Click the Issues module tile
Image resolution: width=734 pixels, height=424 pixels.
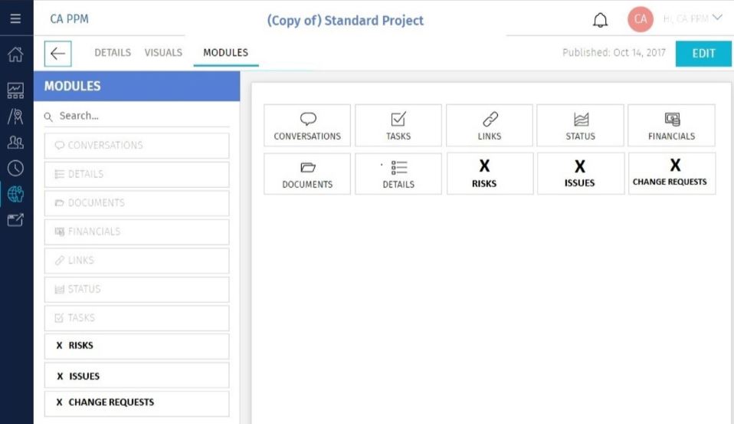(581, 173)
